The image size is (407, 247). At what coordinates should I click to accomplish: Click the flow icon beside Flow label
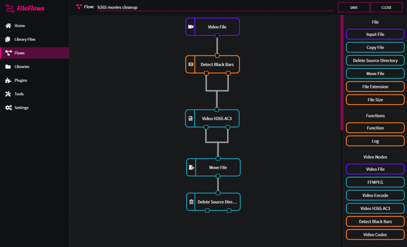[x=79, y=7]
